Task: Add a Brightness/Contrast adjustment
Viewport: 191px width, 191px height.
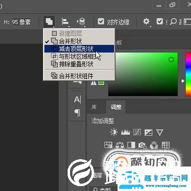Action: (x=114, y=132)
